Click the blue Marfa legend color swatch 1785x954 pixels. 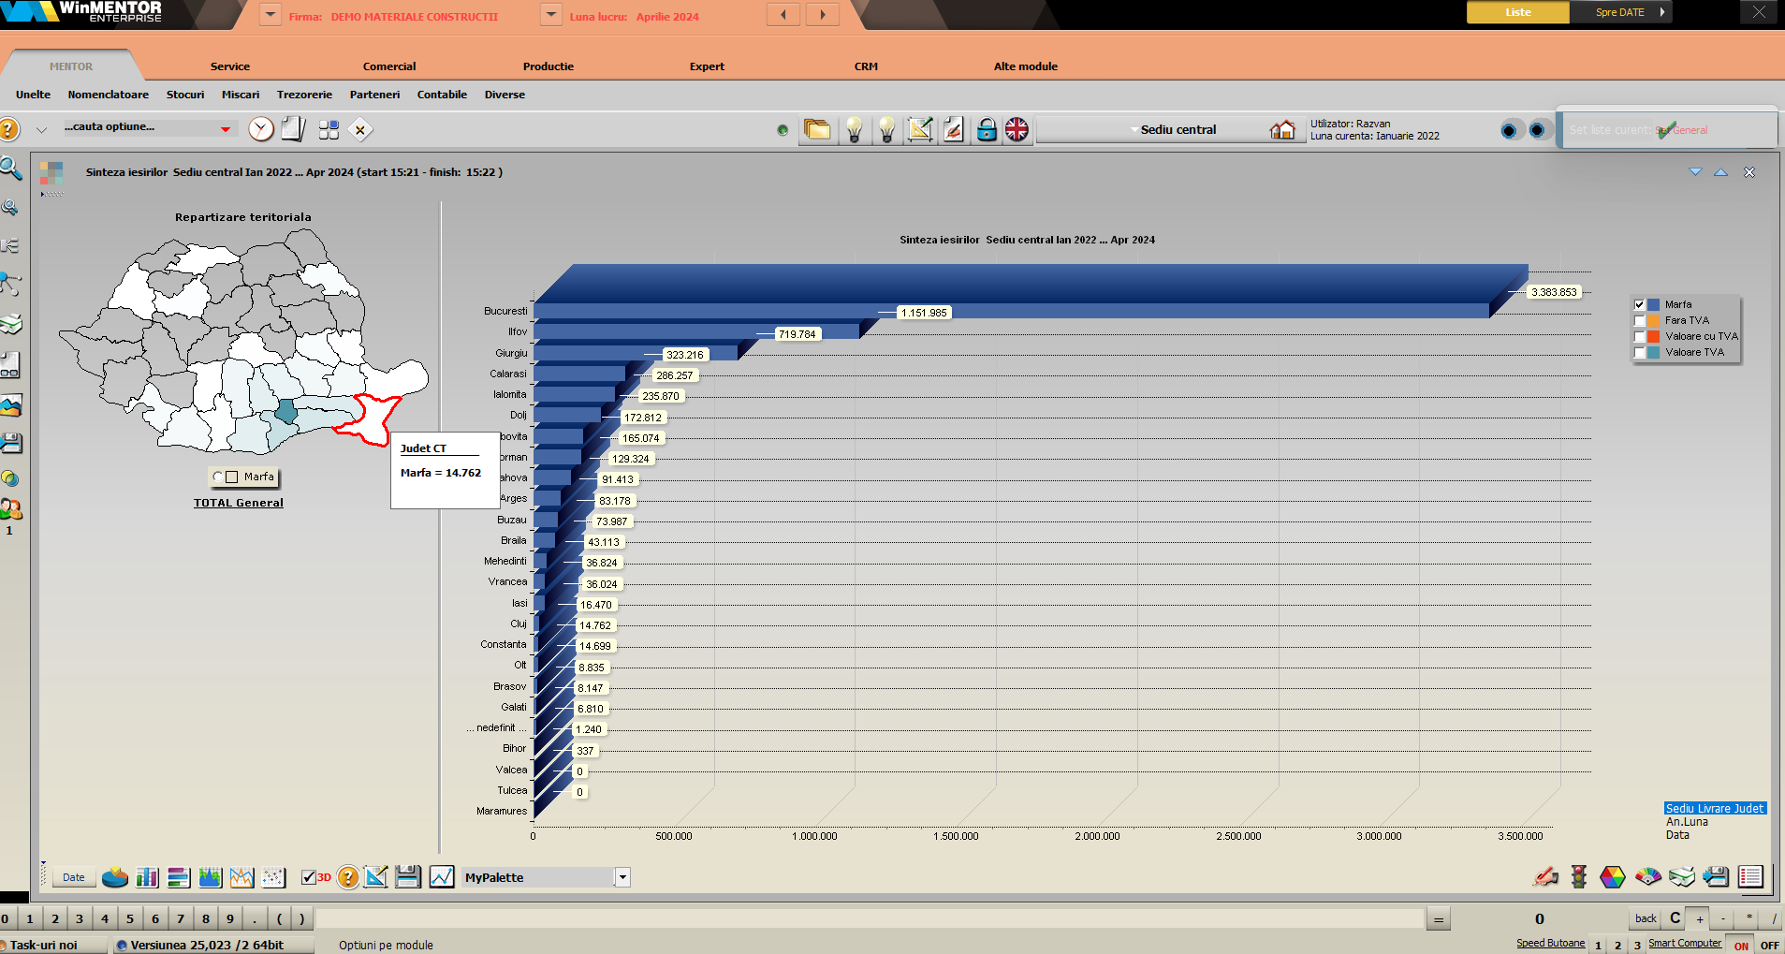click(x=1654, y=304)
